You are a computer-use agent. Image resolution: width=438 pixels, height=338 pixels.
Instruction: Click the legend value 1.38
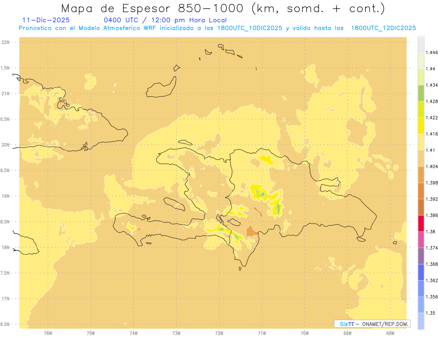click(431, 232)
